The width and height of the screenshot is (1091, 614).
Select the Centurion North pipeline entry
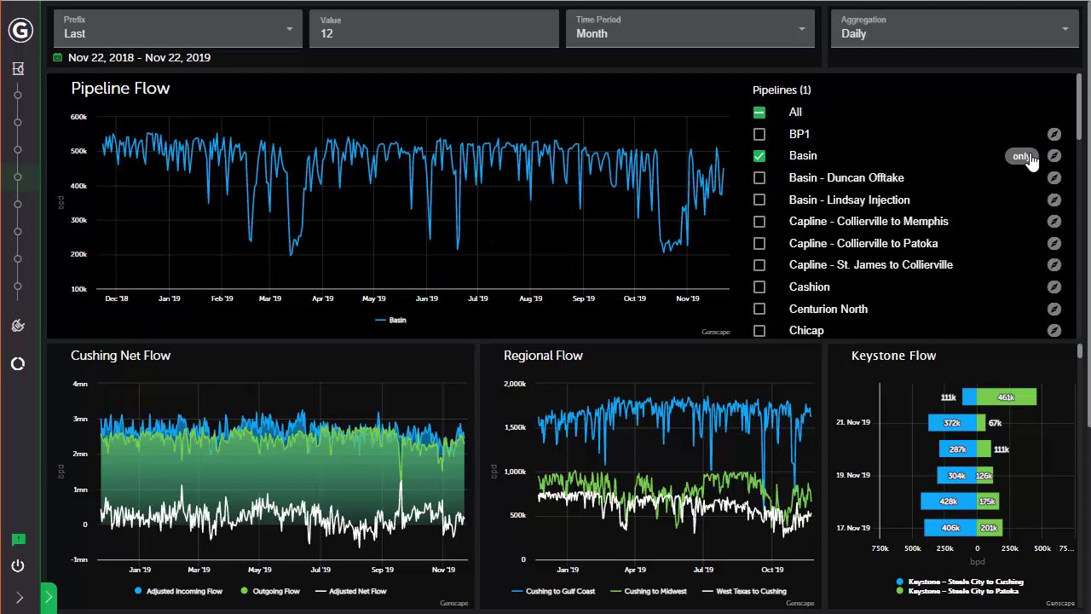click(828, 309)
